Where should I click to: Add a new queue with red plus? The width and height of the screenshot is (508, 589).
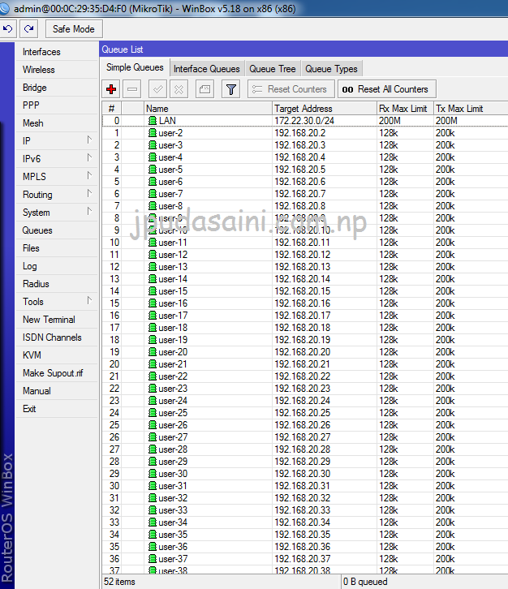(111, 89)
